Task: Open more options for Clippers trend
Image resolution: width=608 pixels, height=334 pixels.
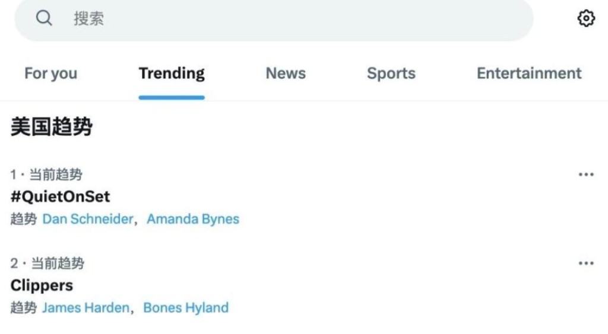Action: click(x=586, y=263)
